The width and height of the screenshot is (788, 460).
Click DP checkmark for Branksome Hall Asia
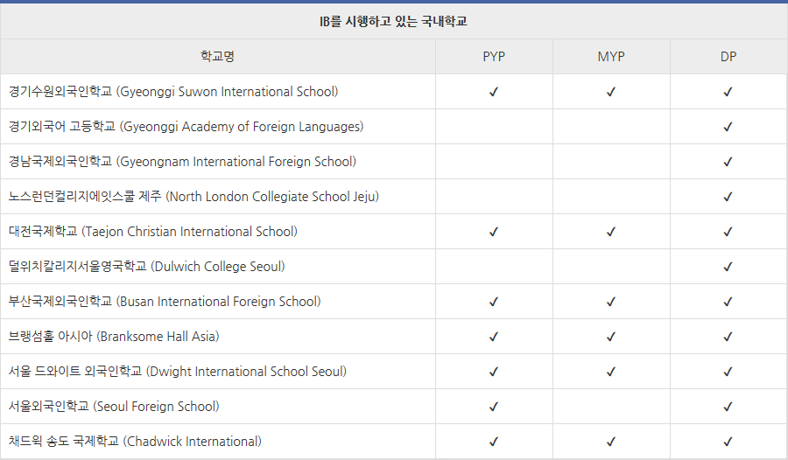(728, 337)
